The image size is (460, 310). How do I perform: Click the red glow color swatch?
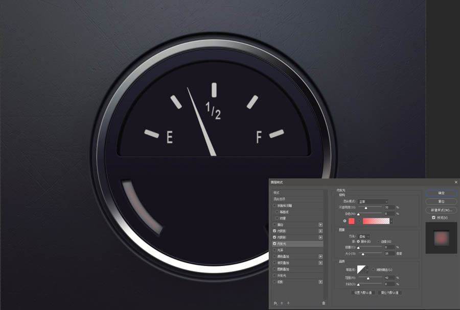click(x=352, y=221)
